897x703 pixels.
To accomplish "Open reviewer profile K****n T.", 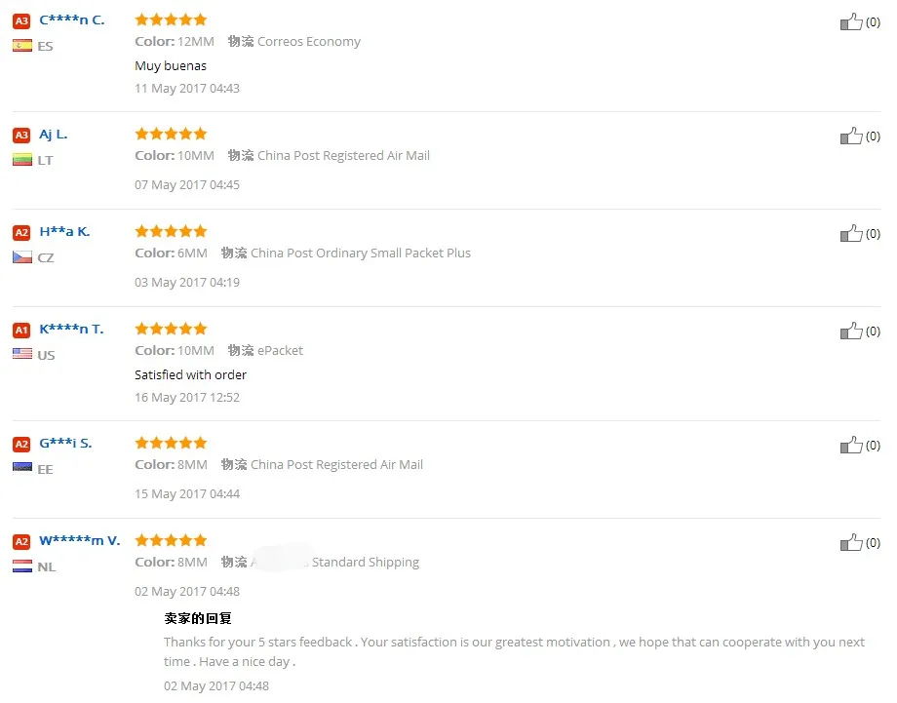I will [x=71, y=329].
